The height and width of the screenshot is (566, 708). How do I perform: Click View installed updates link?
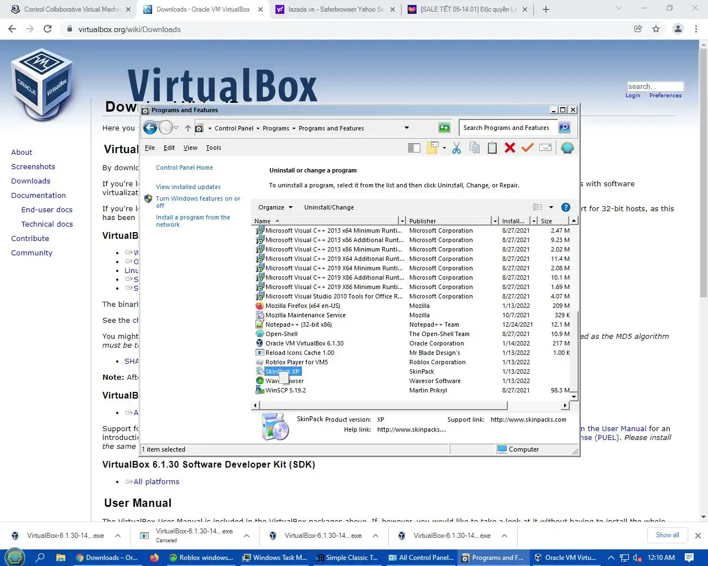(188, 187)
